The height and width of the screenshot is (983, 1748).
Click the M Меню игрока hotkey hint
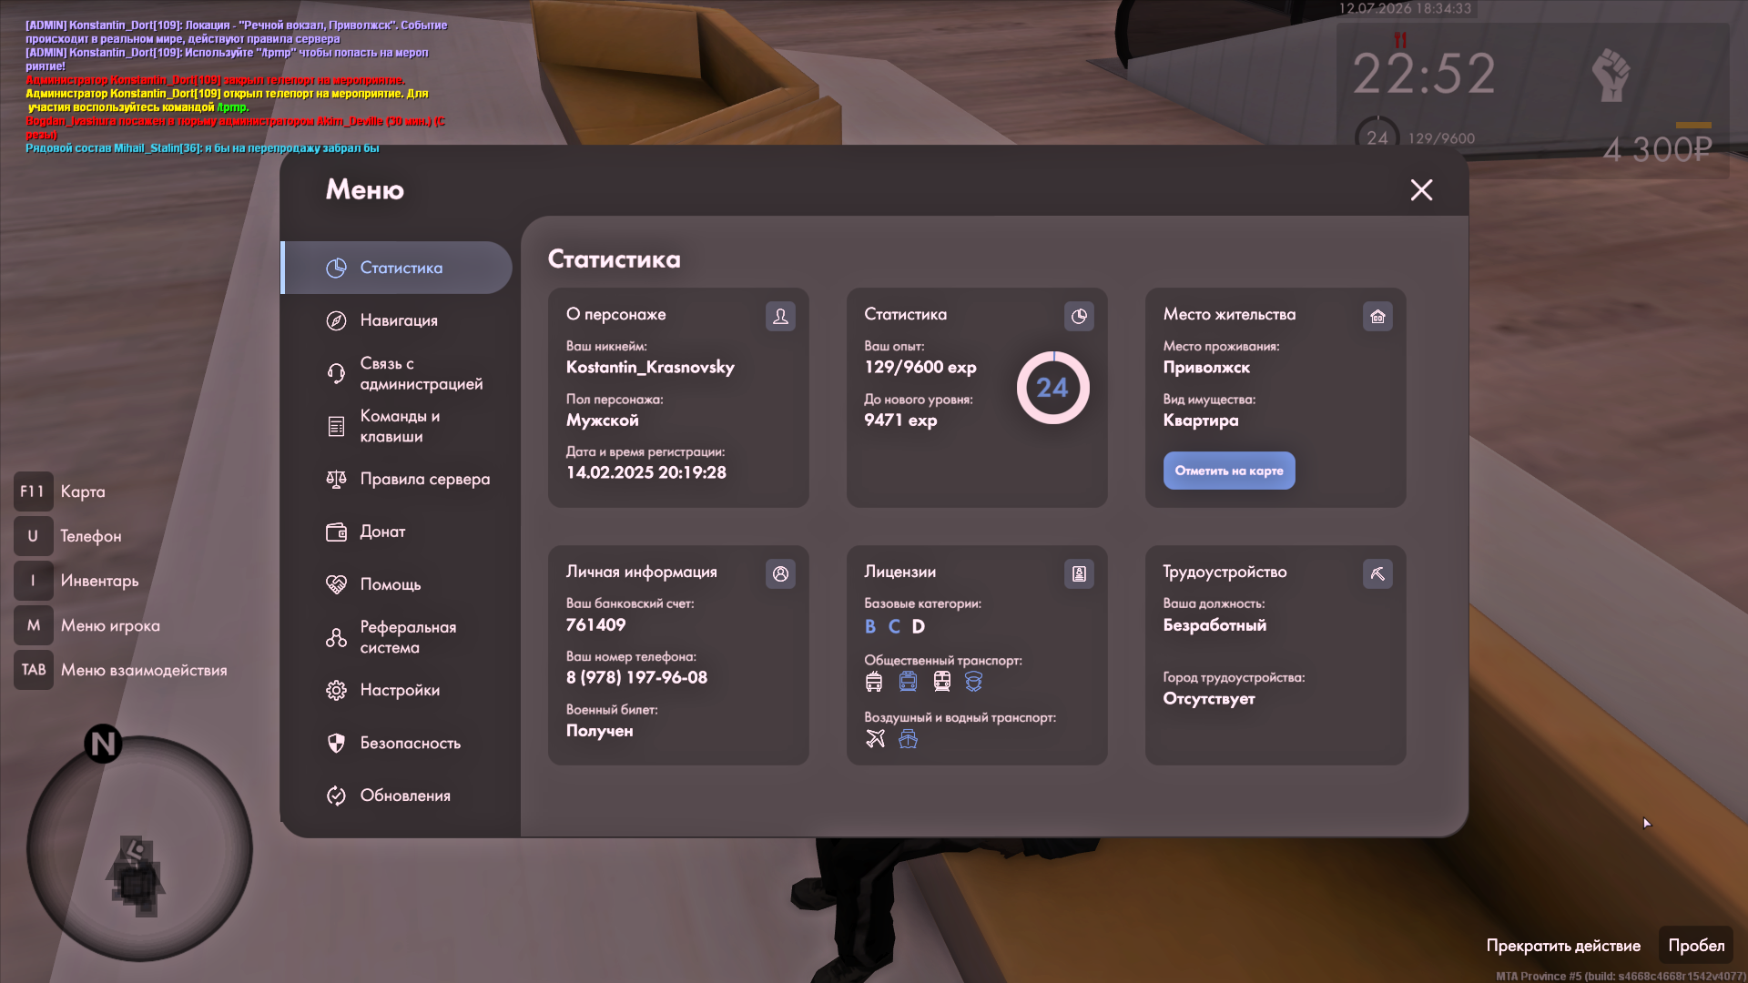point(87,625)
